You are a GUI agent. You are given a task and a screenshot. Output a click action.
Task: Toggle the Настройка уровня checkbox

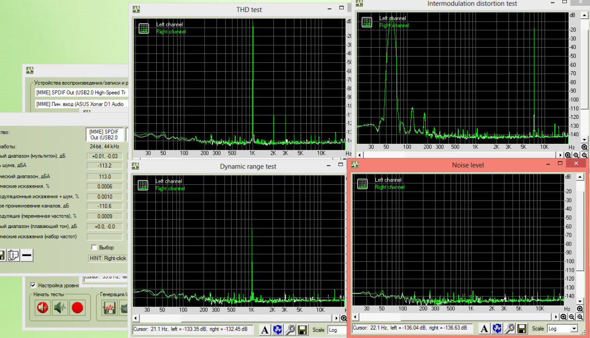(x=33, y=285)
